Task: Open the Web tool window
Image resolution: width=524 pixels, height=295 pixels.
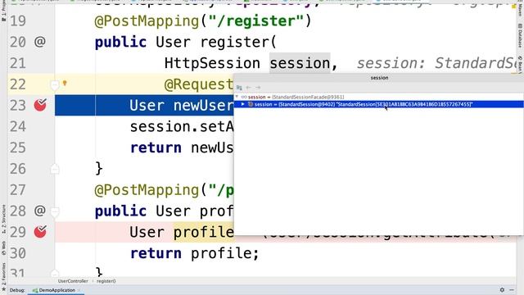Action: pos(3,247)
